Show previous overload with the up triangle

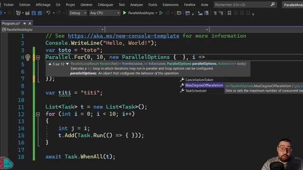click(50, 64)
